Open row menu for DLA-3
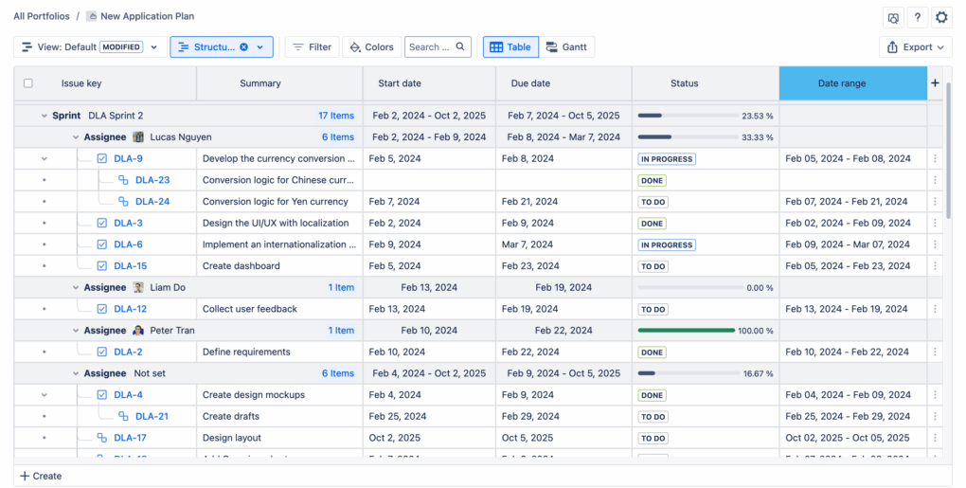 pos(935,223)
